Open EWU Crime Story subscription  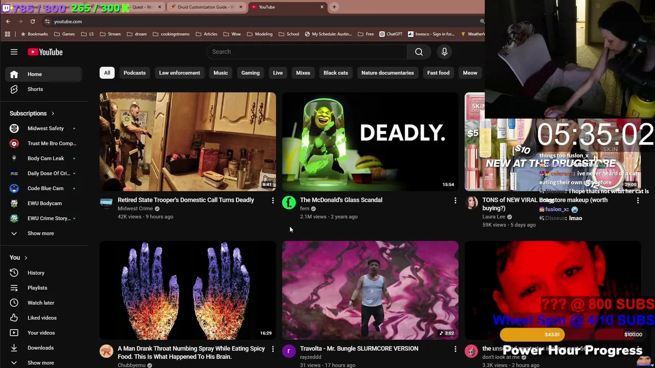coord(43,218)
